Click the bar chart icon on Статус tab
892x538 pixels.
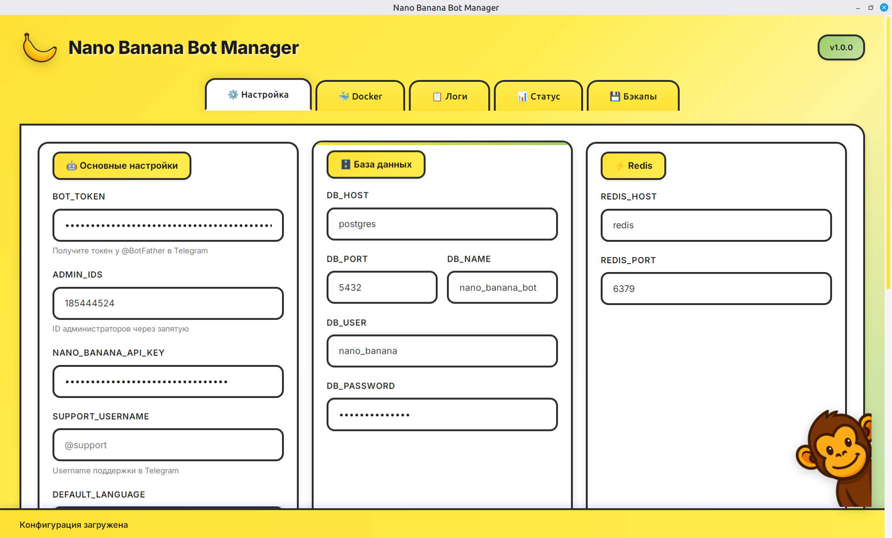[522, 97]
